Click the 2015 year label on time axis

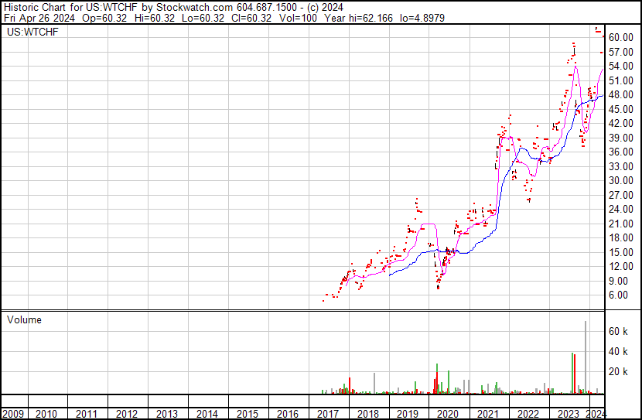[x=248, y=414]
